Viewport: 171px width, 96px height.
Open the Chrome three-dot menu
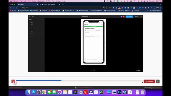(x=160, y=8)
